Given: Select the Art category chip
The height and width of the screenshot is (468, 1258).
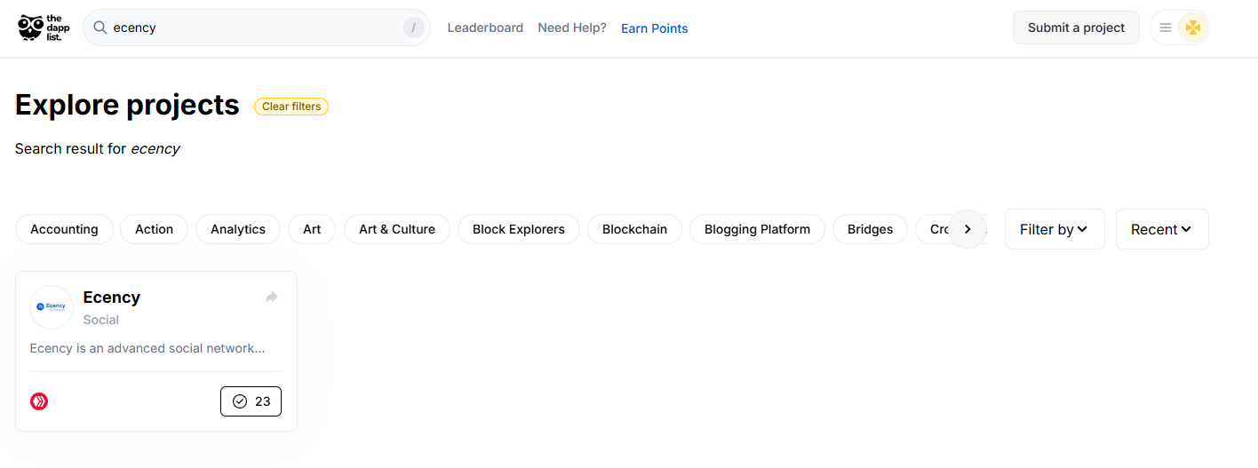Looking at the screenshot, I should (x=312, y=229).
